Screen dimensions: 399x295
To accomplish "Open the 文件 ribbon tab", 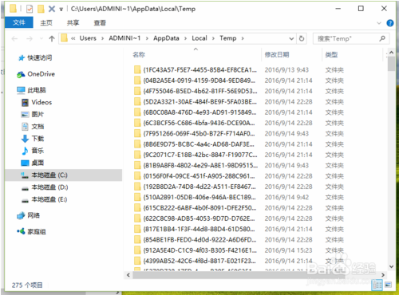I will pyautogui.click(x=19, y=22).
